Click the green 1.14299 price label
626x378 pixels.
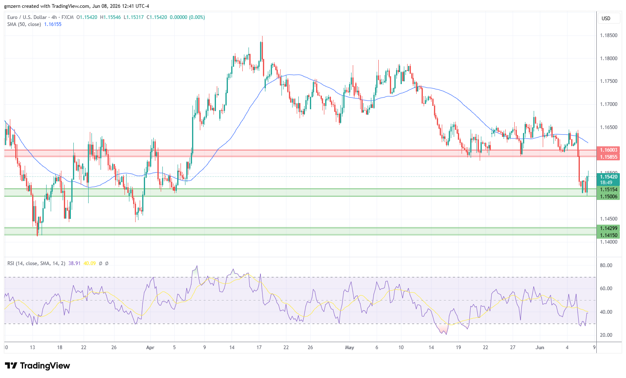click(x=608, y=228)
